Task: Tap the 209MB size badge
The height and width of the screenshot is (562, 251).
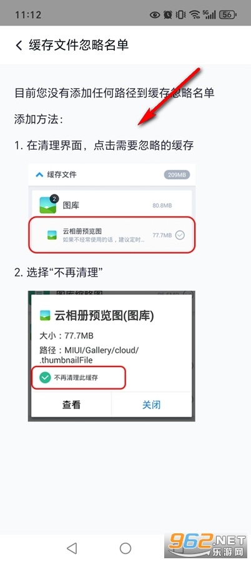Action: 177,175
